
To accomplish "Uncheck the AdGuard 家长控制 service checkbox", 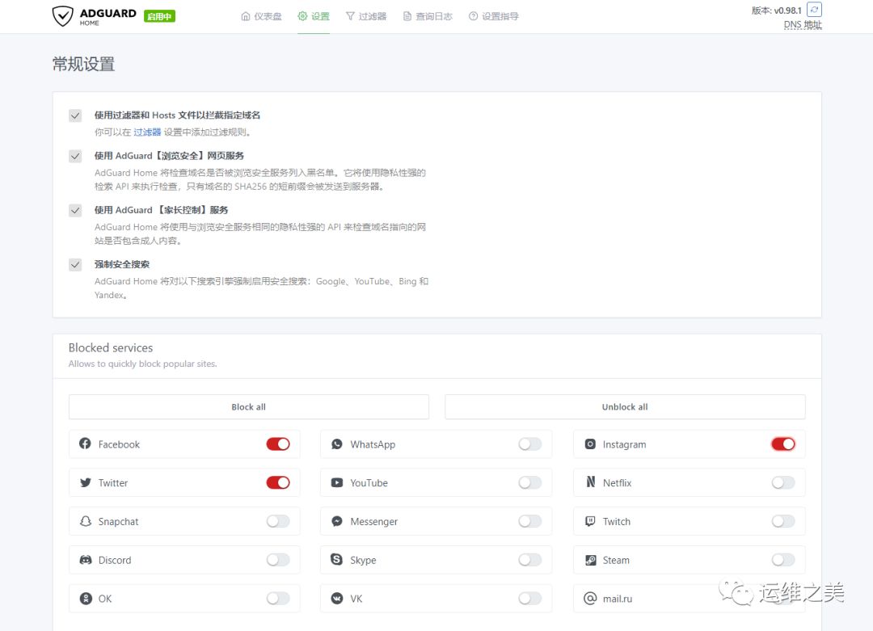I will point(75,210).
